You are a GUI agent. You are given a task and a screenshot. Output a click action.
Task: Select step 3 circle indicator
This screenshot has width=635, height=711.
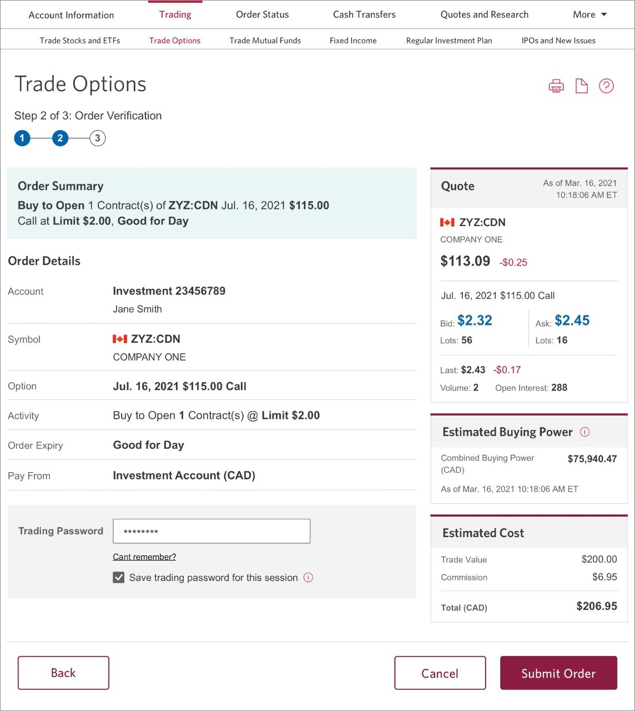coord(98,138)
